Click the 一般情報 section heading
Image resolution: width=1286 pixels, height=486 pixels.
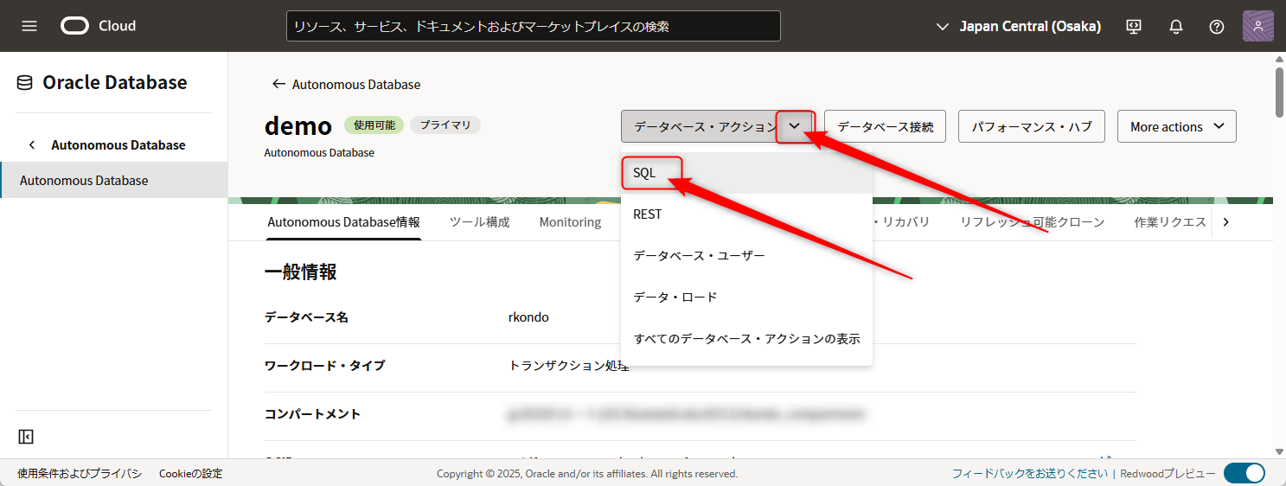point(300,272)
